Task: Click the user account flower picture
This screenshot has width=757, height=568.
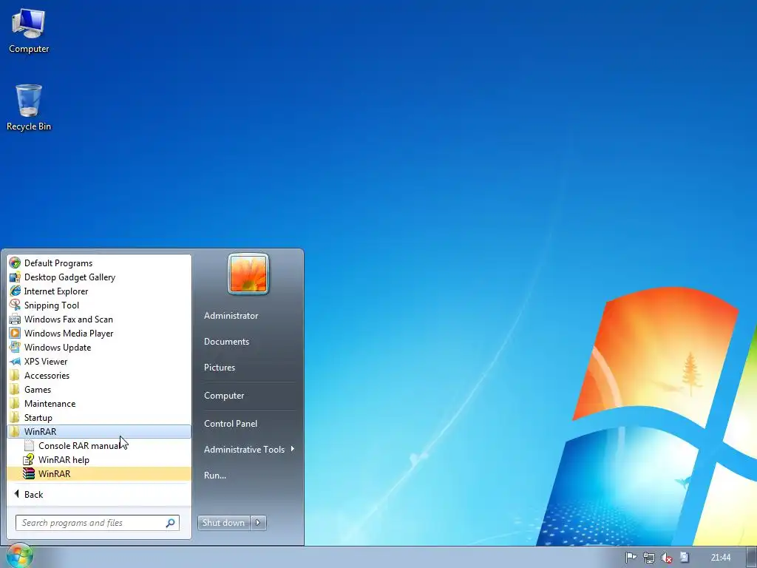Action: 248,274
